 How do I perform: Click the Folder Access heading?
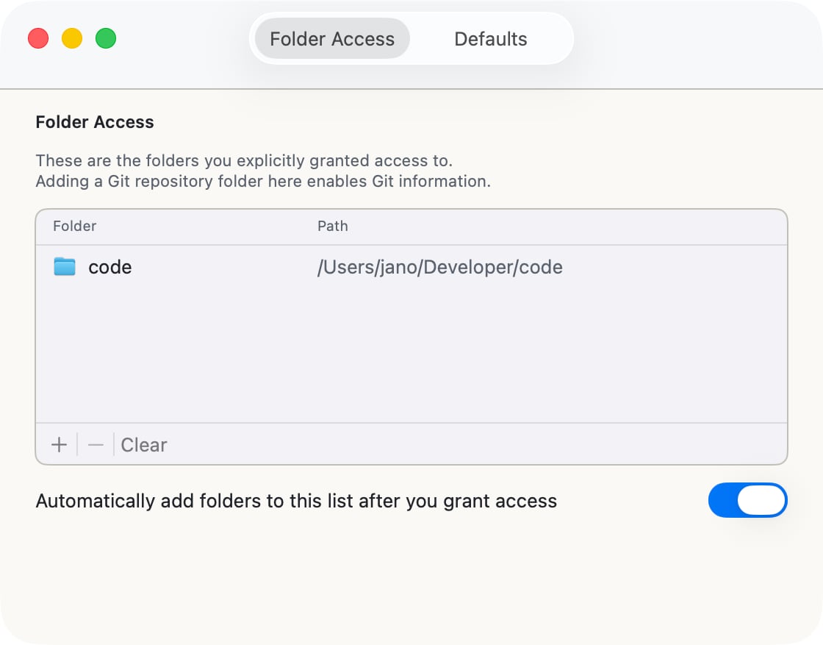pos(95,122)
